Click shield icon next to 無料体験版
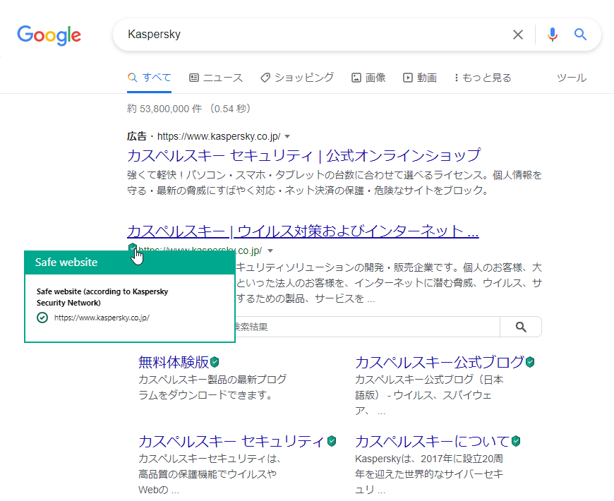Screen dimensions: 614x501 click(x=215, y=362)
